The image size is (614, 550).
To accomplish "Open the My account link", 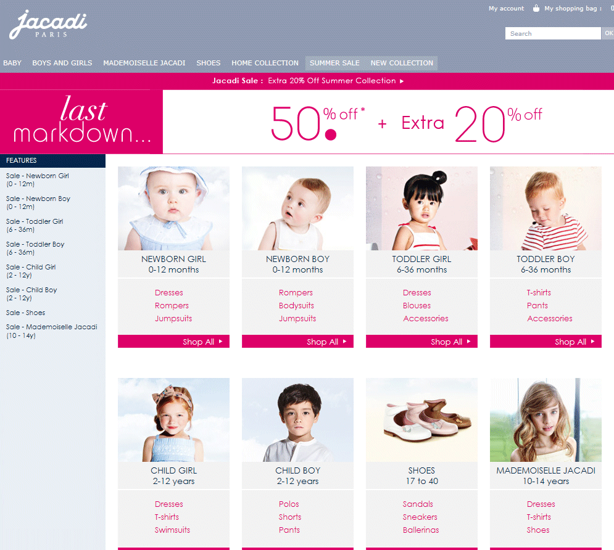I will [506, 8].
